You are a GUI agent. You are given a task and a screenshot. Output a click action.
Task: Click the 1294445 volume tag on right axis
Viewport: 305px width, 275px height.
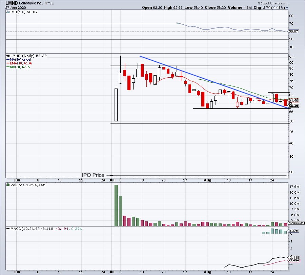296,223
